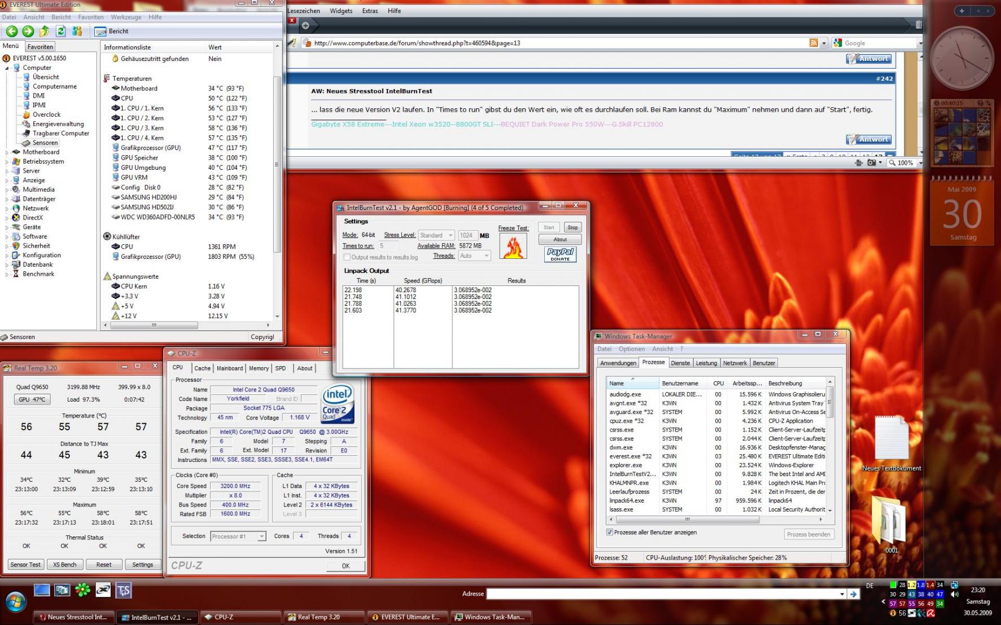Open the Optionen menu in Task-Manager
Image resolution: width=1001 pixels, height=625 pixels.
(x=631, y=349)
